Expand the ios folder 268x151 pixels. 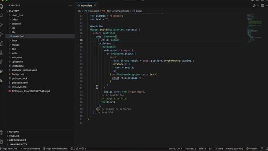click(13, 28)
